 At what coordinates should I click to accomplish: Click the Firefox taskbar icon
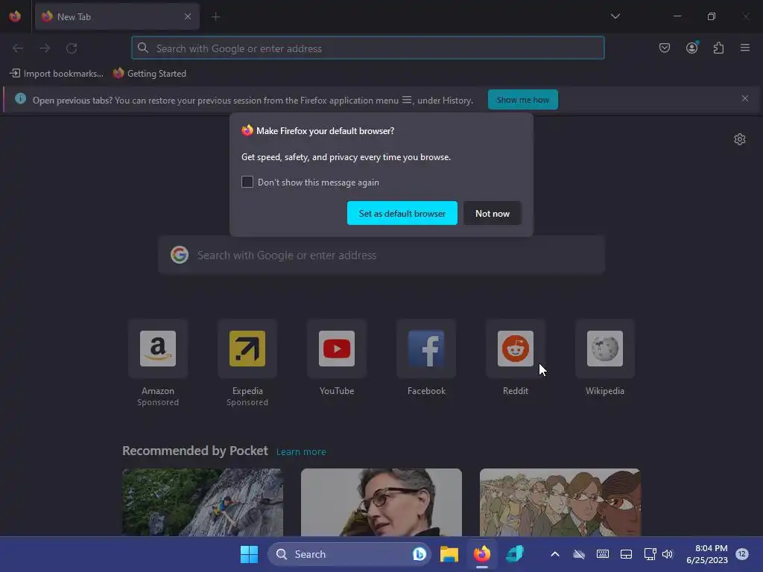tap(482, 554)
